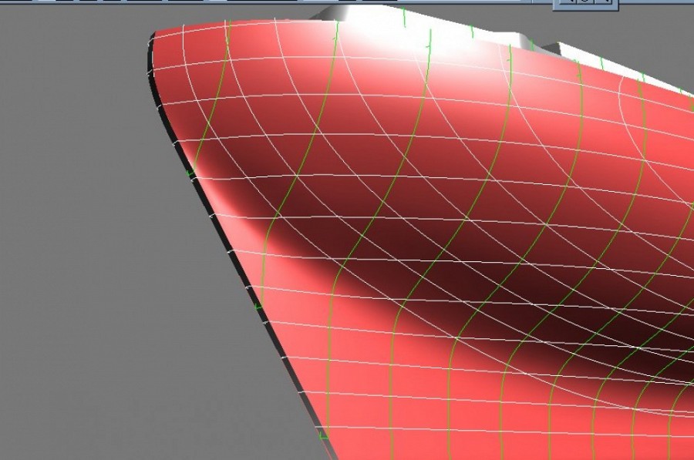Click the dark shadowed hollow of the hull
This screenshot has height=460, width=694.
[432, 254]
